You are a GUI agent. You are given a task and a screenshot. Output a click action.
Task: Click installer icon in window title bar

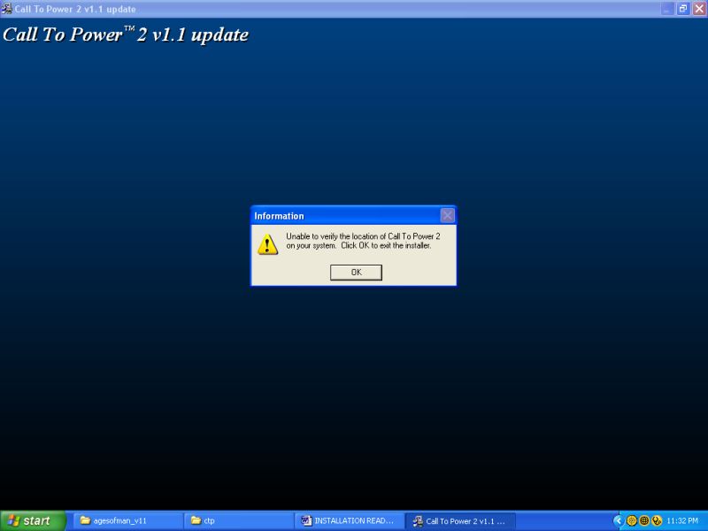[x=7, y=8]
